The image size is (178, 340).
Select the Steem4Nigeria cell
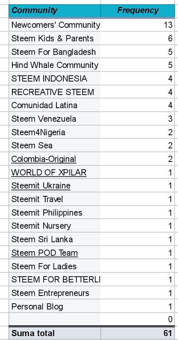point(55,132)
